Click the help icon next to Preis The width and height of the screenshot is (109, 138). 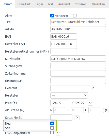90,103
